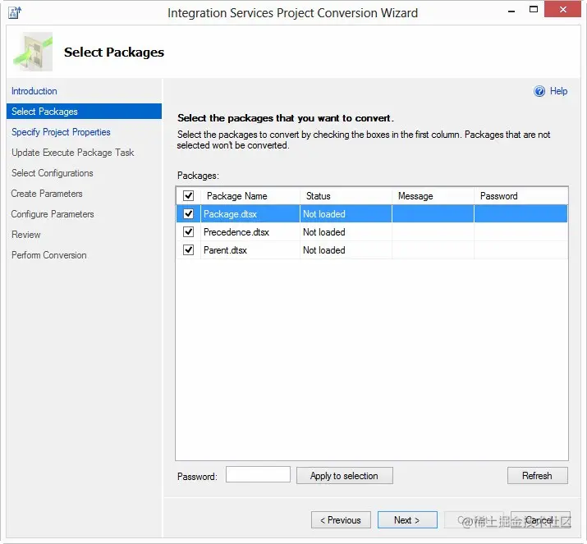Open Configure Parameters step
Image resolution: width=587 pixels, height=544 pixels.
click(x=53, y=214)
